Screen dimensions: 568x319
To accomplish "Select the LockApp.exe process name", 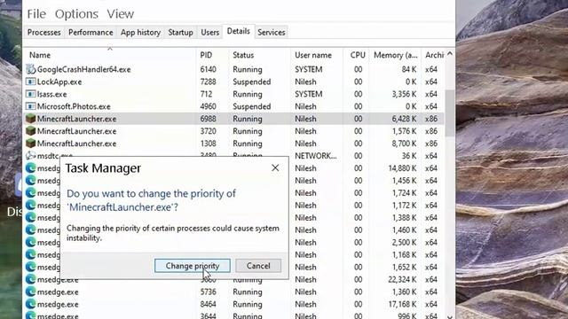I will (59, 82).
